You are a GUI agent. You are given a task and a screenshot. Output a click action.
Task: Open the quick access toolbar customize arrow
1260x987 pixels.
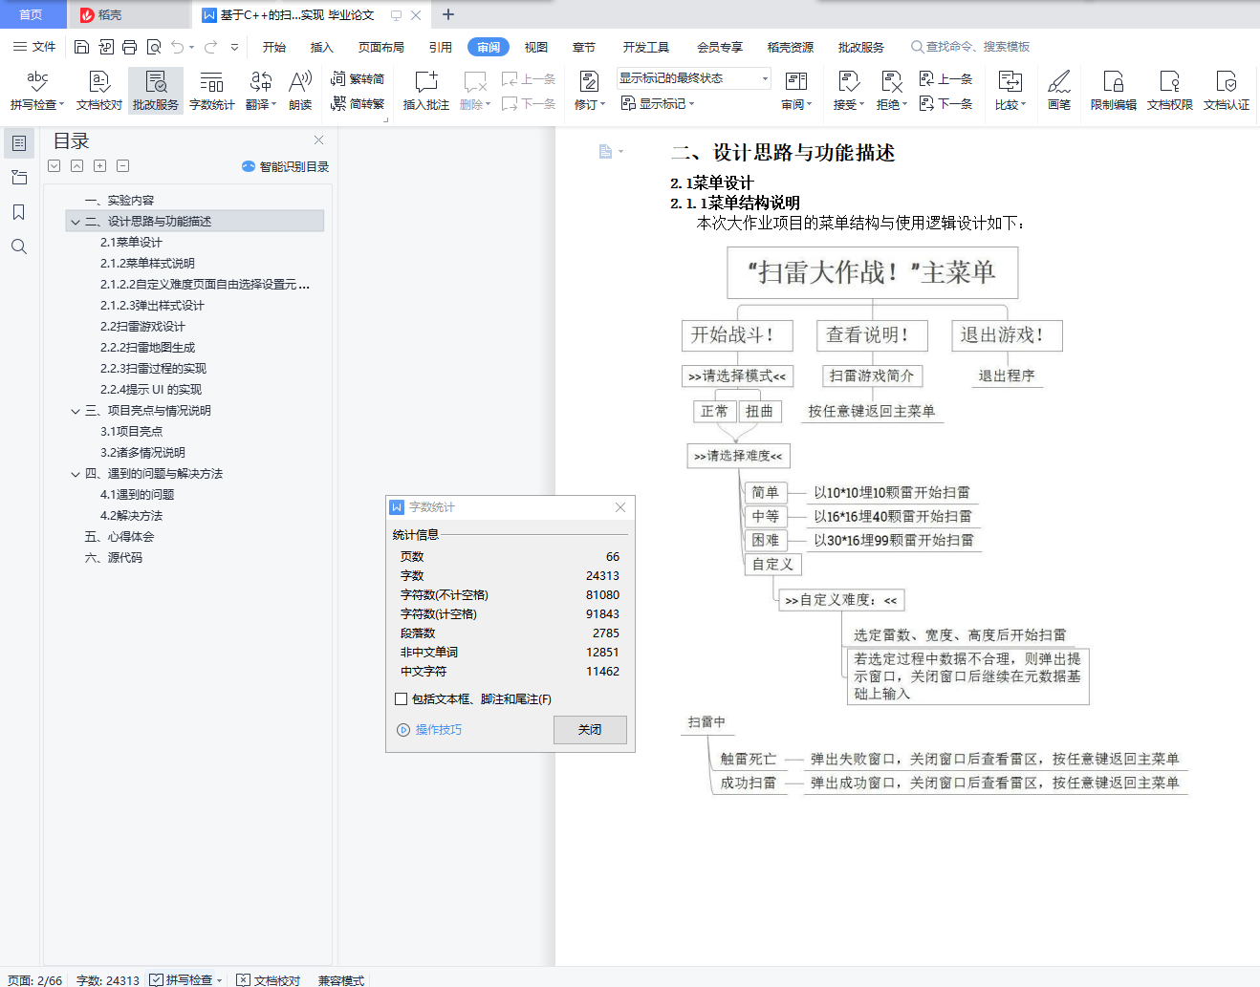pyautogui.click(x=234, y=47)
